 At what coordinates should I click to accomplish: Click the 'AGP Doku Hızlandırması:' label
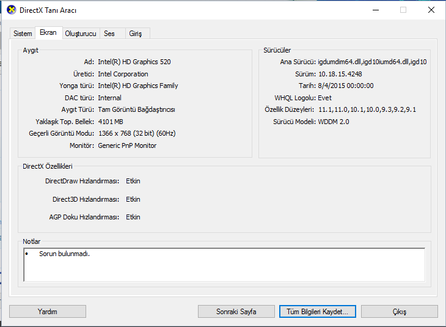coord(84,217)
